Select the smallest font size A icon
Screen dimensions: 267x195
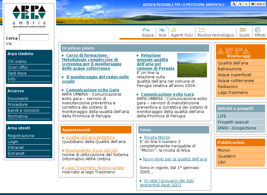pos(246,4)
